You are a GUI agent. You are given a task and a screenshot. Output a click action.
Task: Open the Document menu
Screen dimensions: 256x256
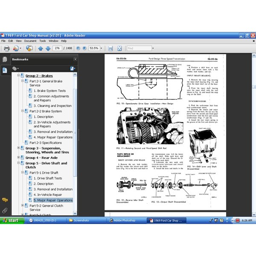point(30,41)
